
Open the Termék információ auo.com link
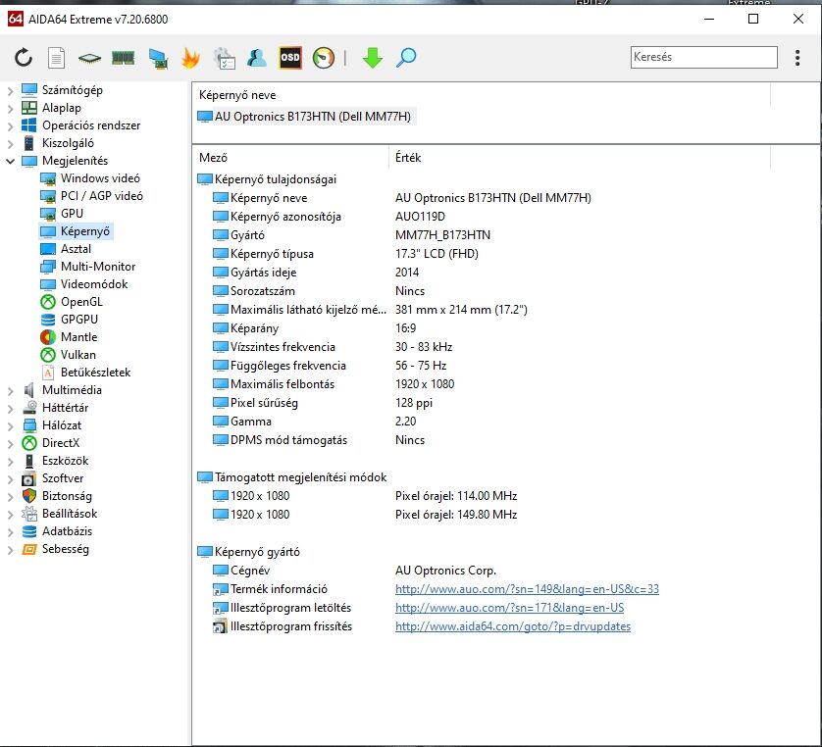527,589
